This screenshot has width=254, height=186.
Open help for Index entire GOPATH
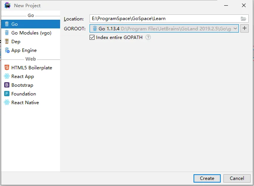(x=148, y=38)
